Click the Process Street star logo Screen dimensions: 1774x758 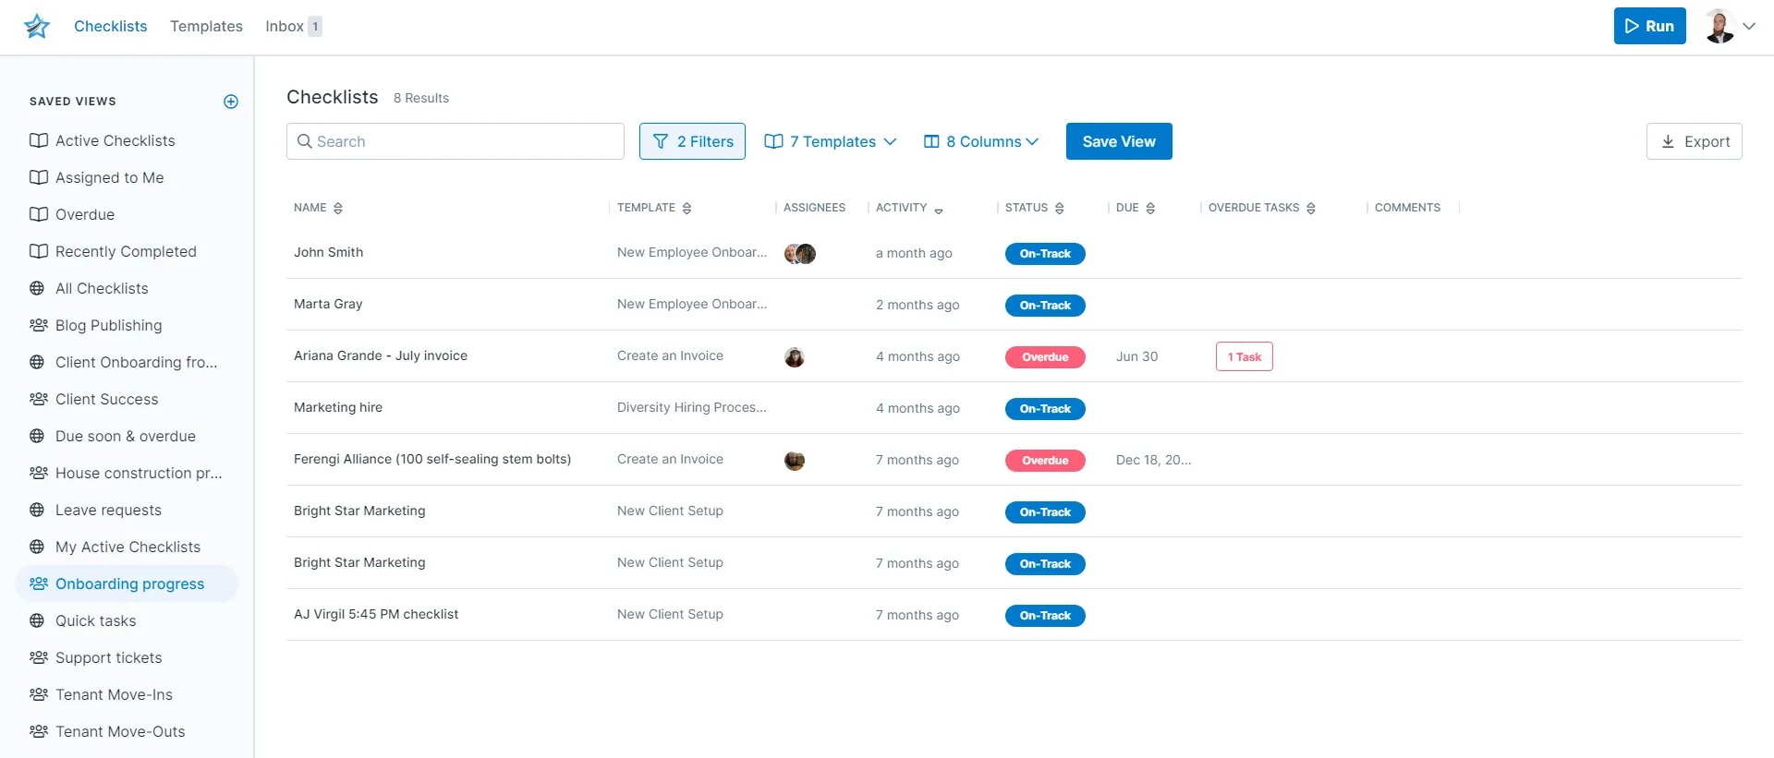[37, 26]
